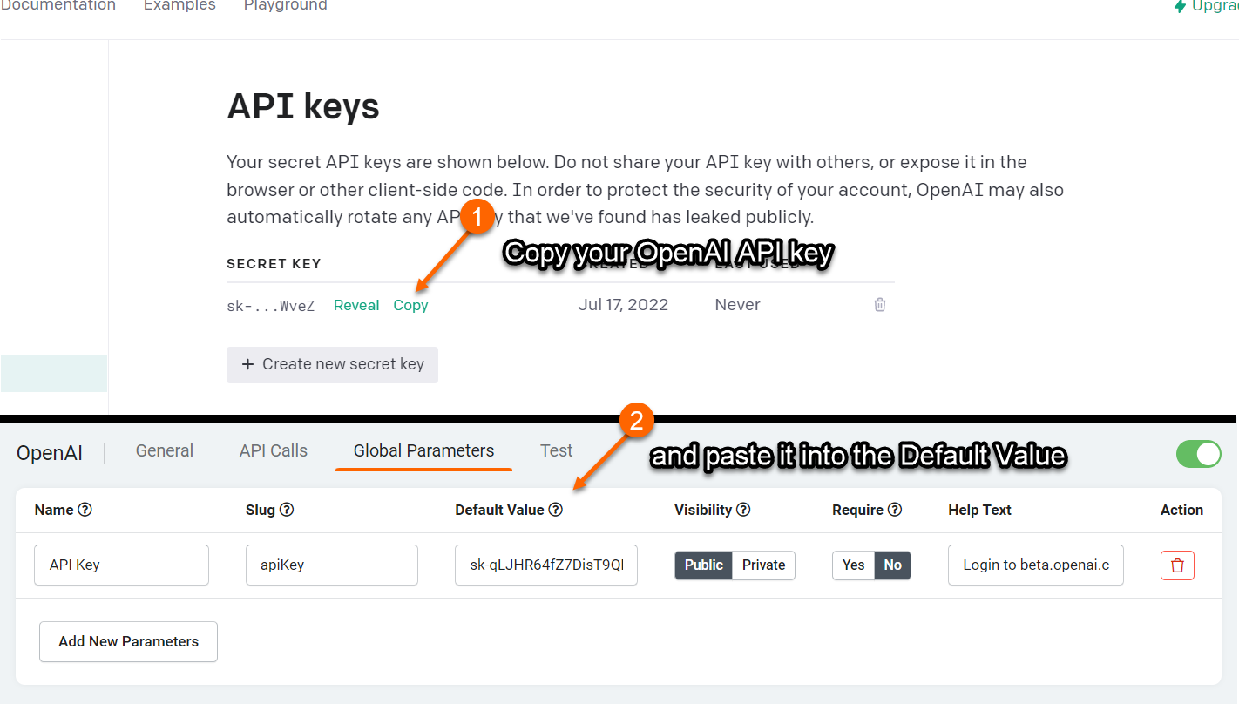The width and height of the screenshot is (1239, 704).
Task: Open the General tab
Action: (165, 450)
